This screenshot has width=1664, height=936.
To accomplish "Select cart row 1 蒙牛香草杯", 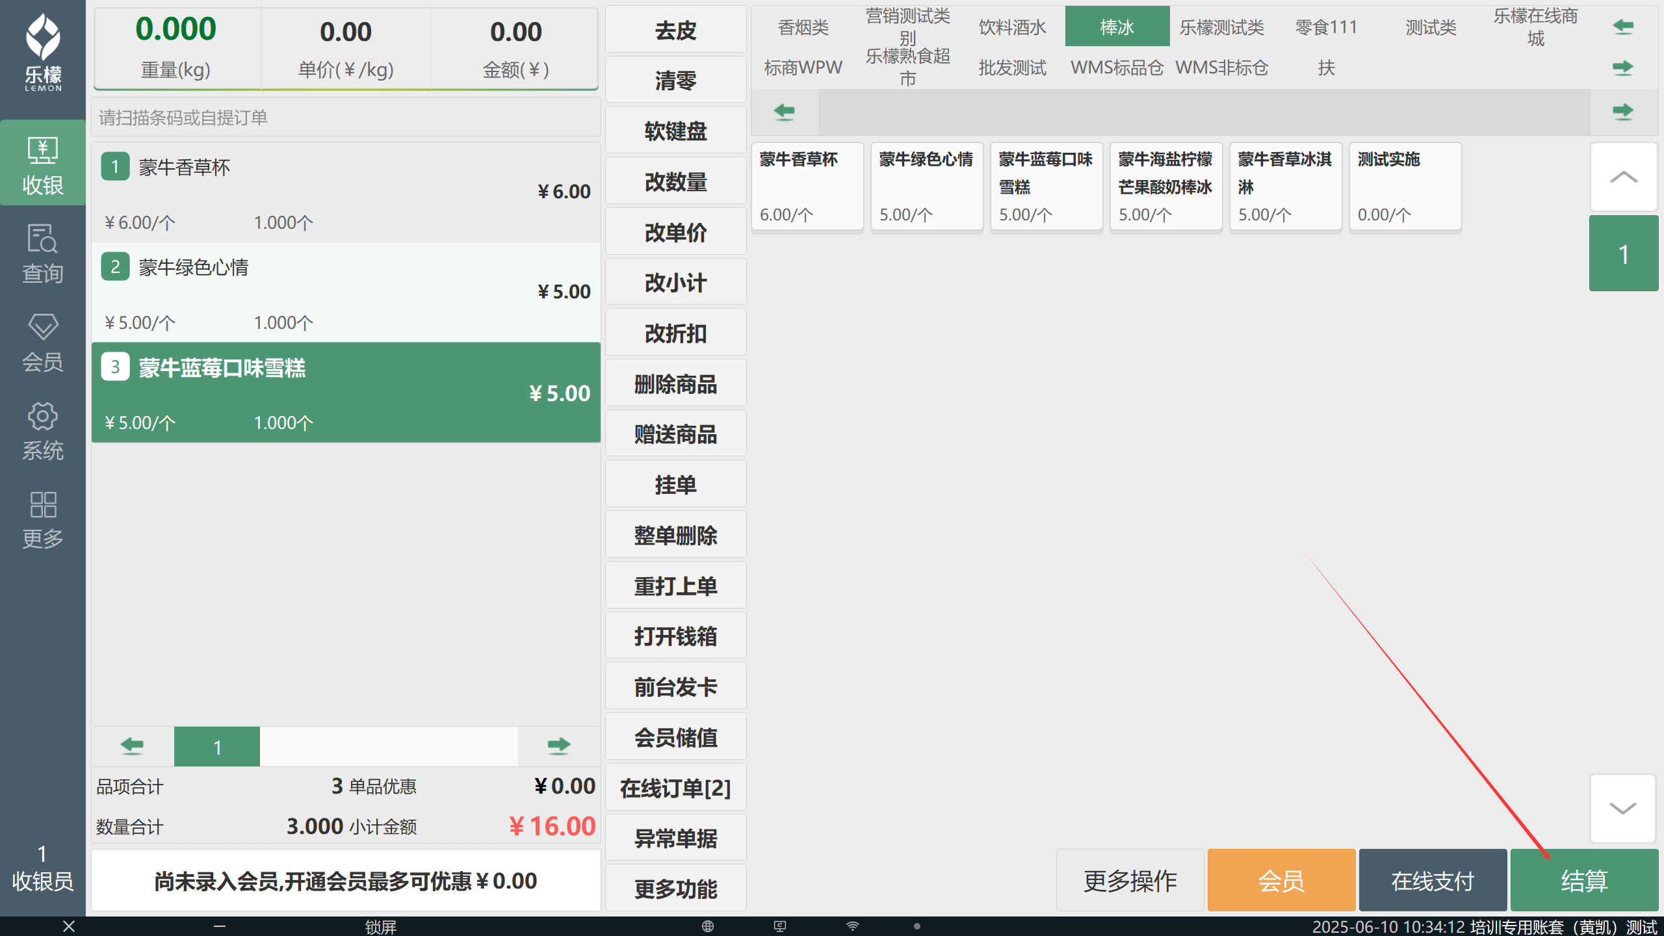I will pyautogui.click(x=346, y=193).
